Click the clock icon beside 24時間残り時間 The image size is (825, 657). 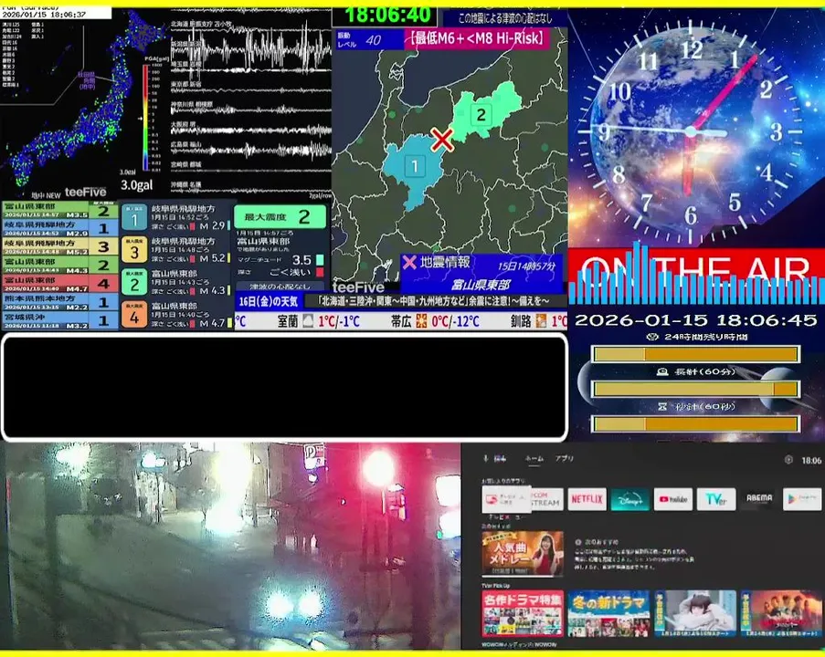(652, 337)
